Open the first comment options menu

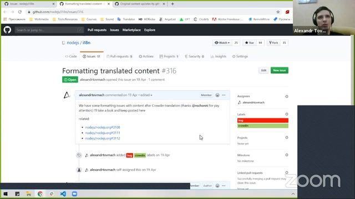pyautogui.click(x=224, y=95)
